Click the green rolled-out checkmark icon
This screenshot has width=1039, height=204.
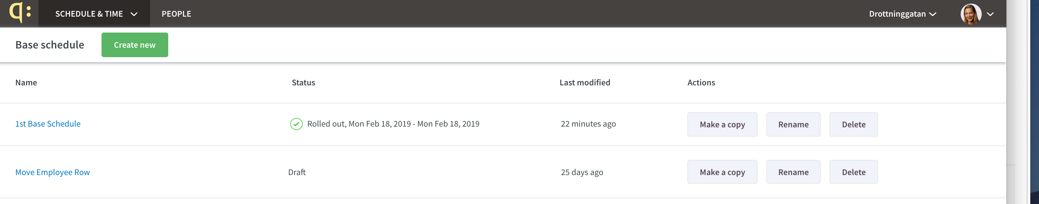tap(297, 124)
